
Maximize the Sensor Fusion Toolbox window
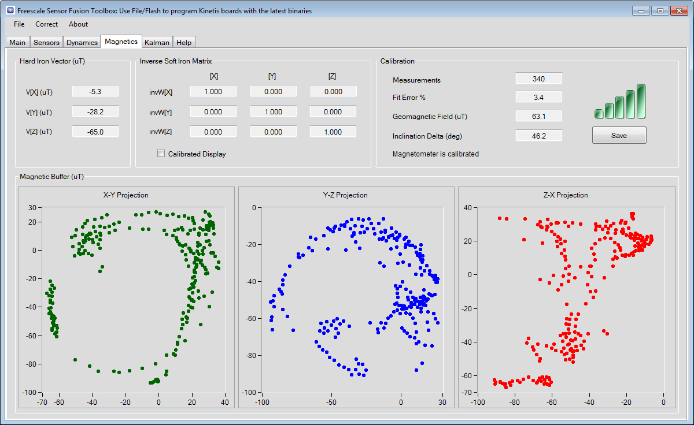(x=660, y=10)
